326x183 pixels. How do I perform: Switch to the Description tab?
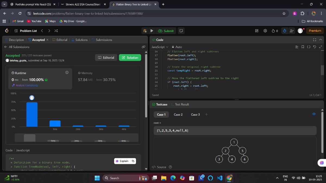coord(14,40)
